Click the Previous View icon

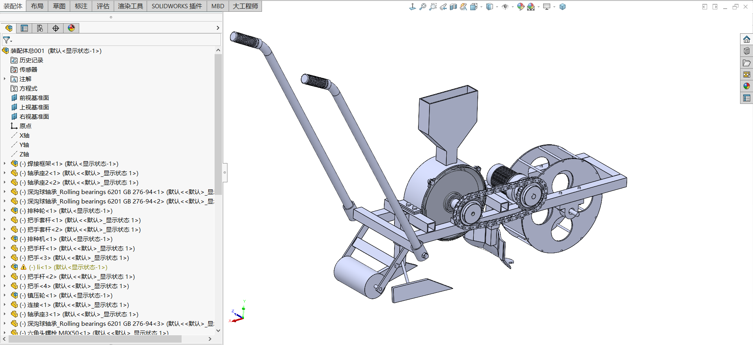[443, 7]
